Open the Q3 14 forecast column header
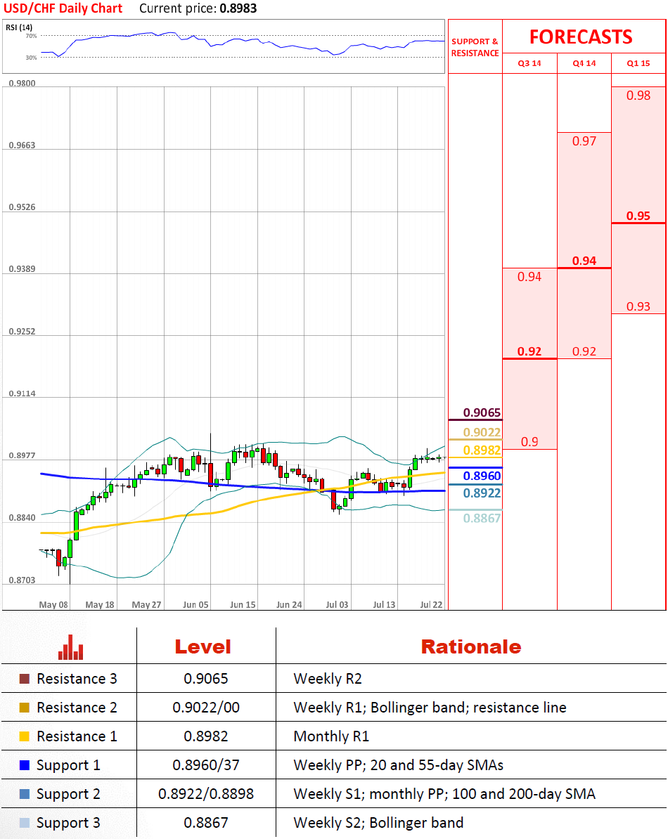The width and height of the screenshot is (668, 839). [529, 63]
